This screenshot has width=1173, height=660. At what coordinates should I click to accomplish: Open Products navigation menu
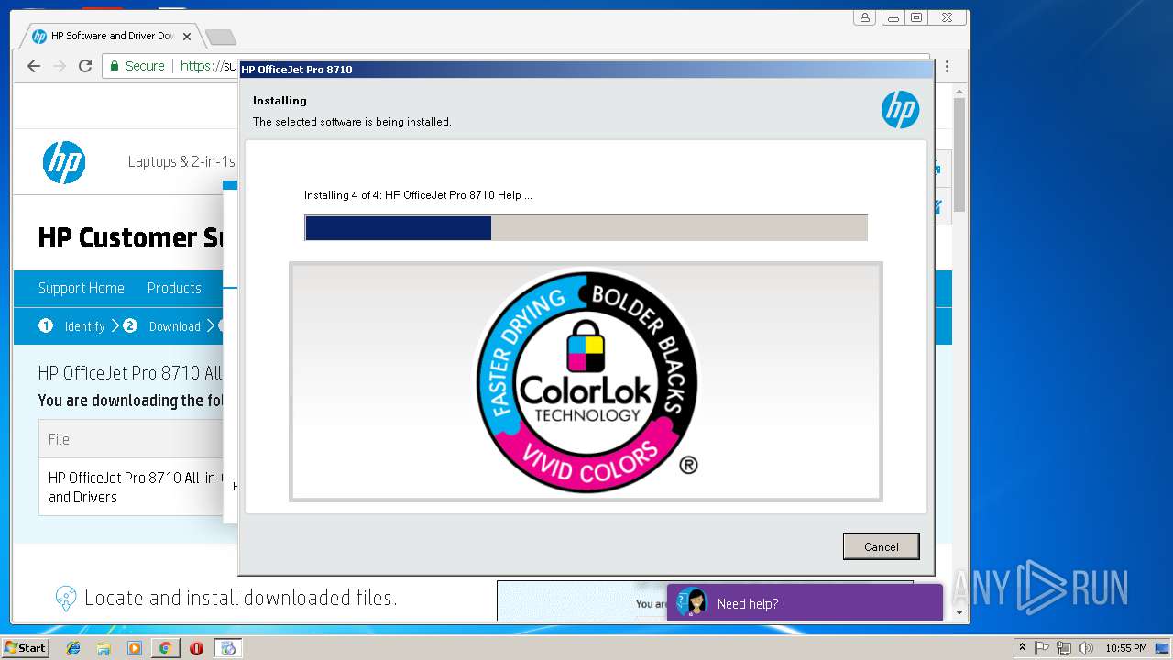pos(174,288)
